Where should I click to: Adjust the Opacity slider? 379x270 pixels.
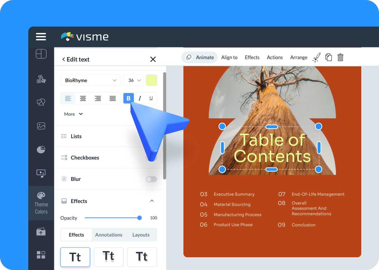point(113,218)
